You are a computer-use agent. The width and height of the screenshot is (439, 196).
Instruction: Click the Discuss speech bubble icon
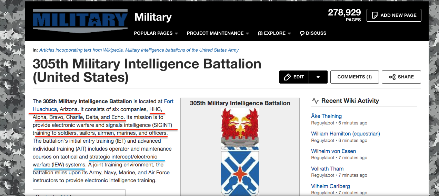[302, 33]
